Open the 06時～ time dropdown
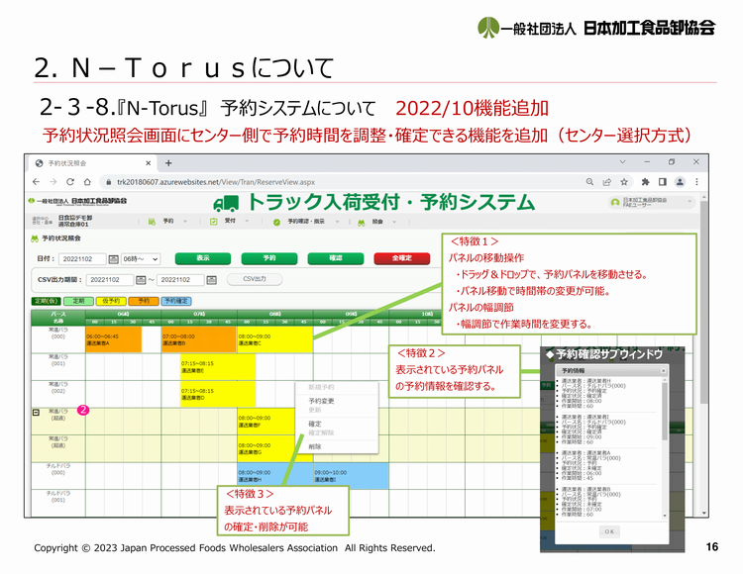Image resolution: width=743 pixels, height=574 pixels. (141, 259)
